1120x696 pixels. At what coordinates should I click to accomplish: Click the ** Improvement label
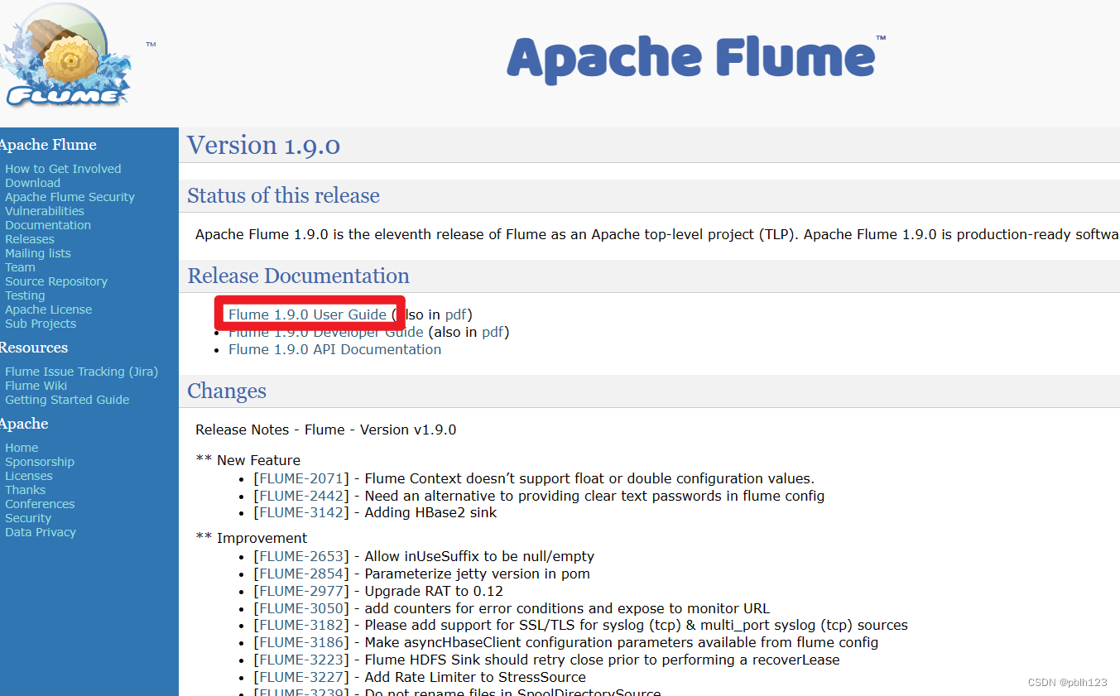pos(251,538)
